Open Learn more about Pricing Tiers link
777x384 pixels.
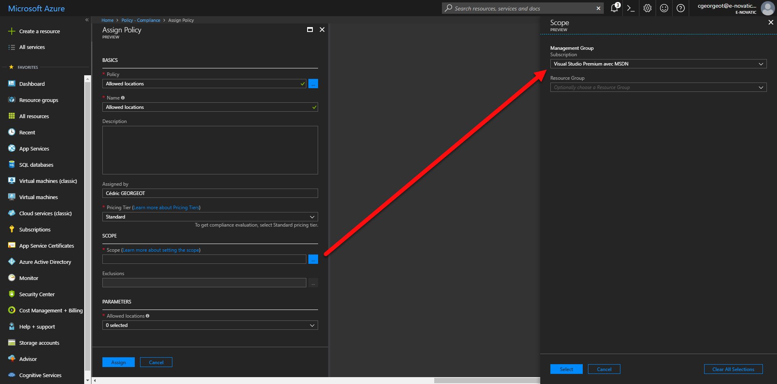[x=166, y=208]
